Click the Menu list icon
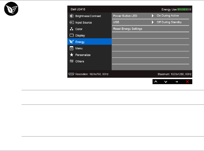Image resolution: width=204 pixels, height=151 pixels. point(71,48)
